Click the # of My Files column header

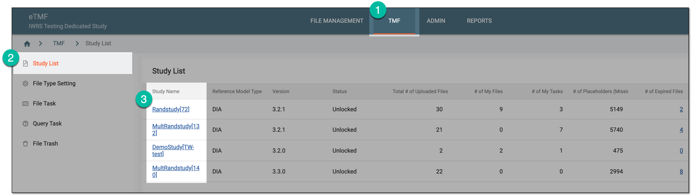click(488, 92)
